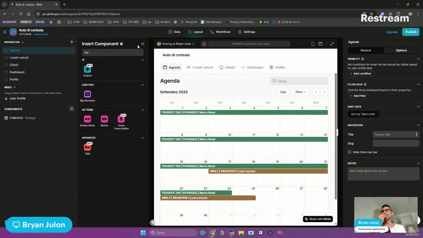This screenshot has height=238, width=423.
Task: Open the Visibility info icon
Action: (363, 59)
